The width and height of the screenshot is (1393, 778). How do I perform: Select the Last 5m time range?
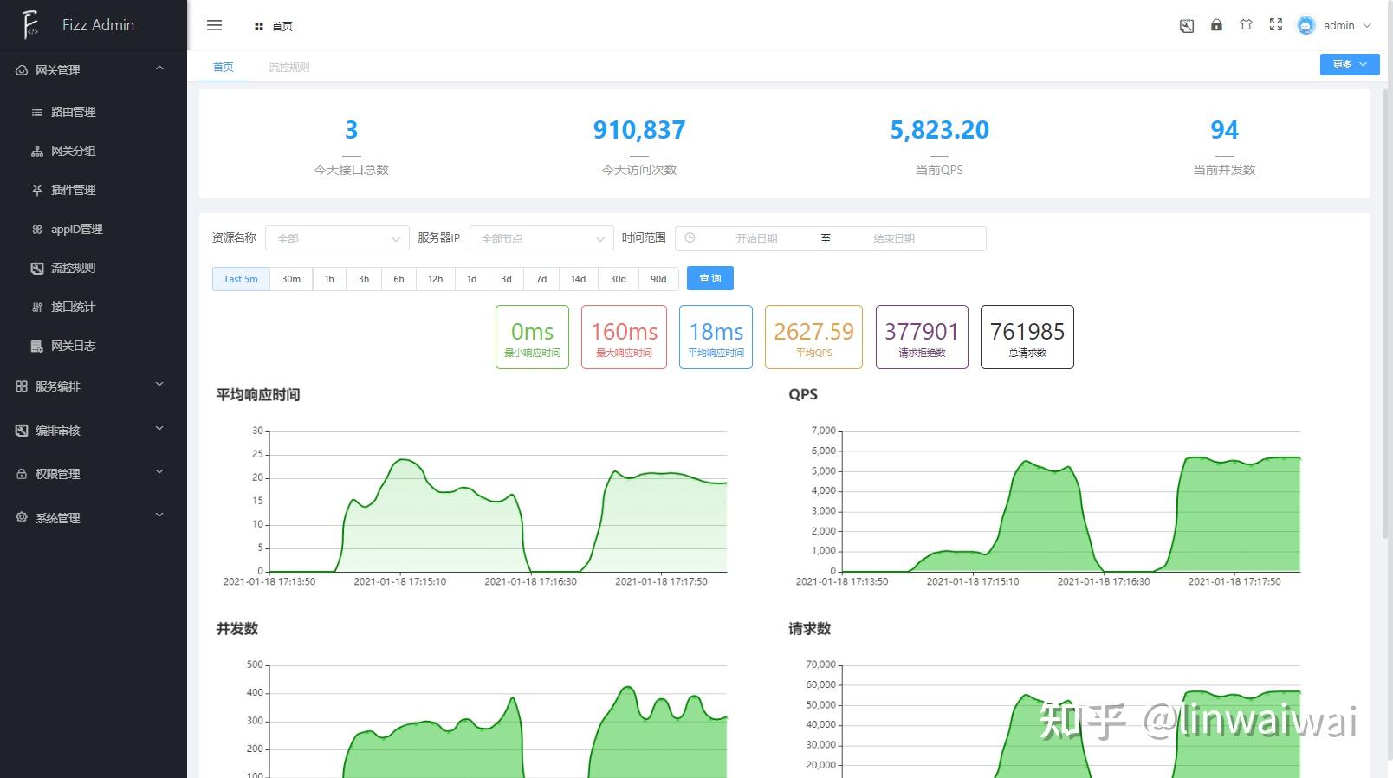[241, 279]
